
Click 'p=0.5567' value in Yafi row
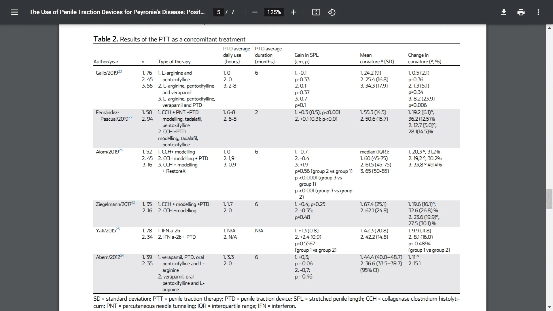click(x=305, y=244)
